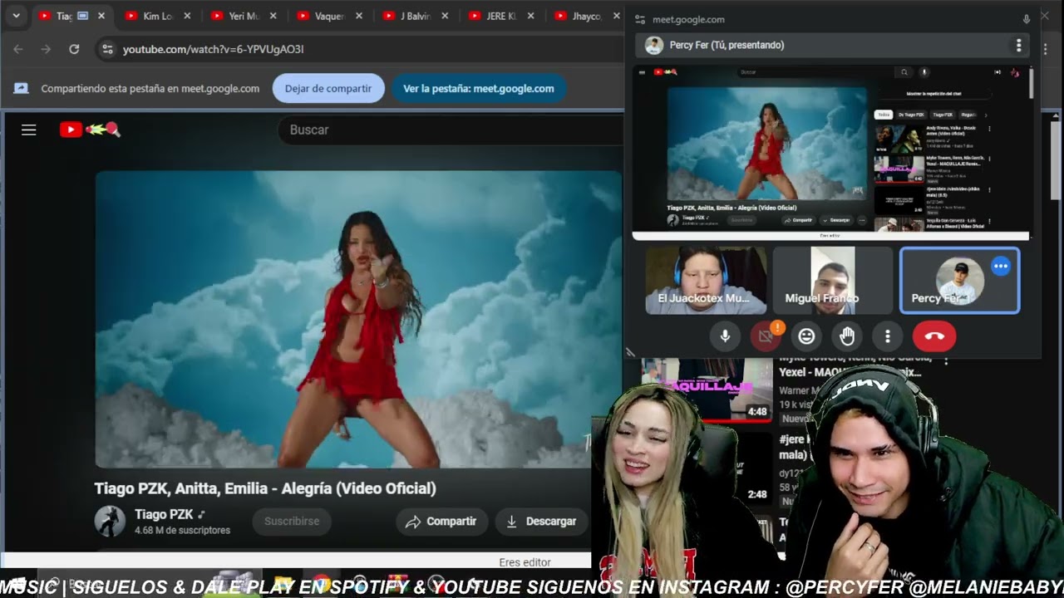
Task: Switch to the Yeri Mu YouTube tab
Action: pyautogui.click(x=243, y=16)
